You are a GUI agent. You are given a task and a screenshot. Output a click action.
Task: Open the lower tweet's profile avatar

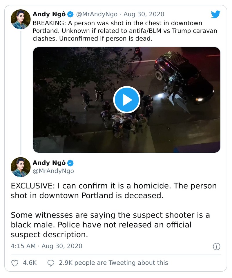[21, 167]
